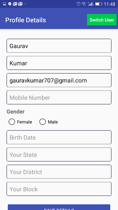The image size is (118, 210).
Task: Tap the alarm clock status icon
Action: (x=79, y=4)
